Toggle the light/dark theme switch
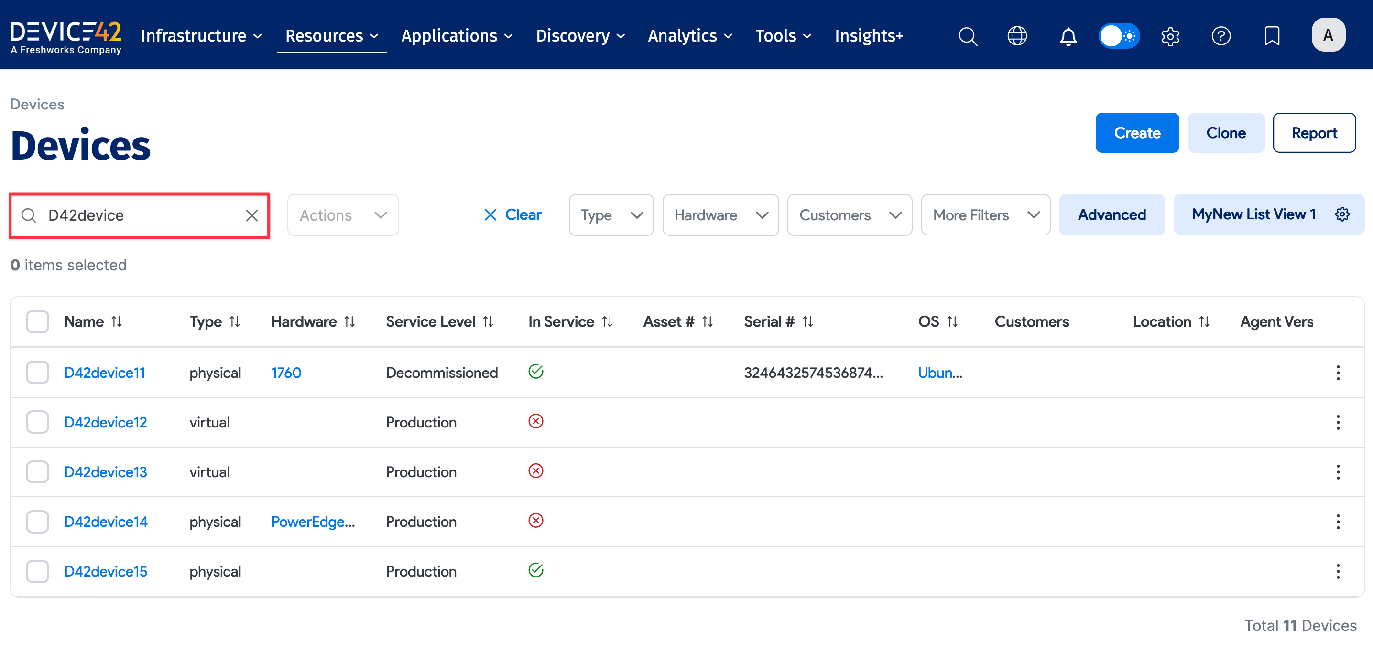The width and height of the screenshot is (1373, 662). [1119, 36]
